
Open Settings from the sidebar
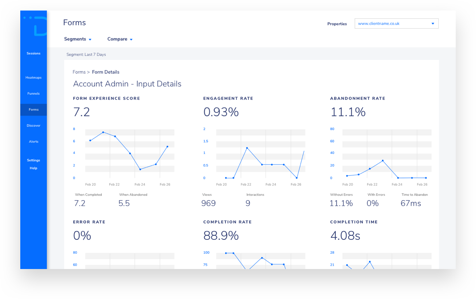(x=33, y=160)
